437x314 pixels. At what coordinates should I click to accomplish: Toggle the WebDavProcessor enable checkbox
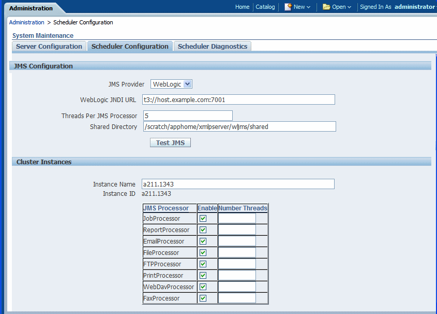tap(203, 287)
